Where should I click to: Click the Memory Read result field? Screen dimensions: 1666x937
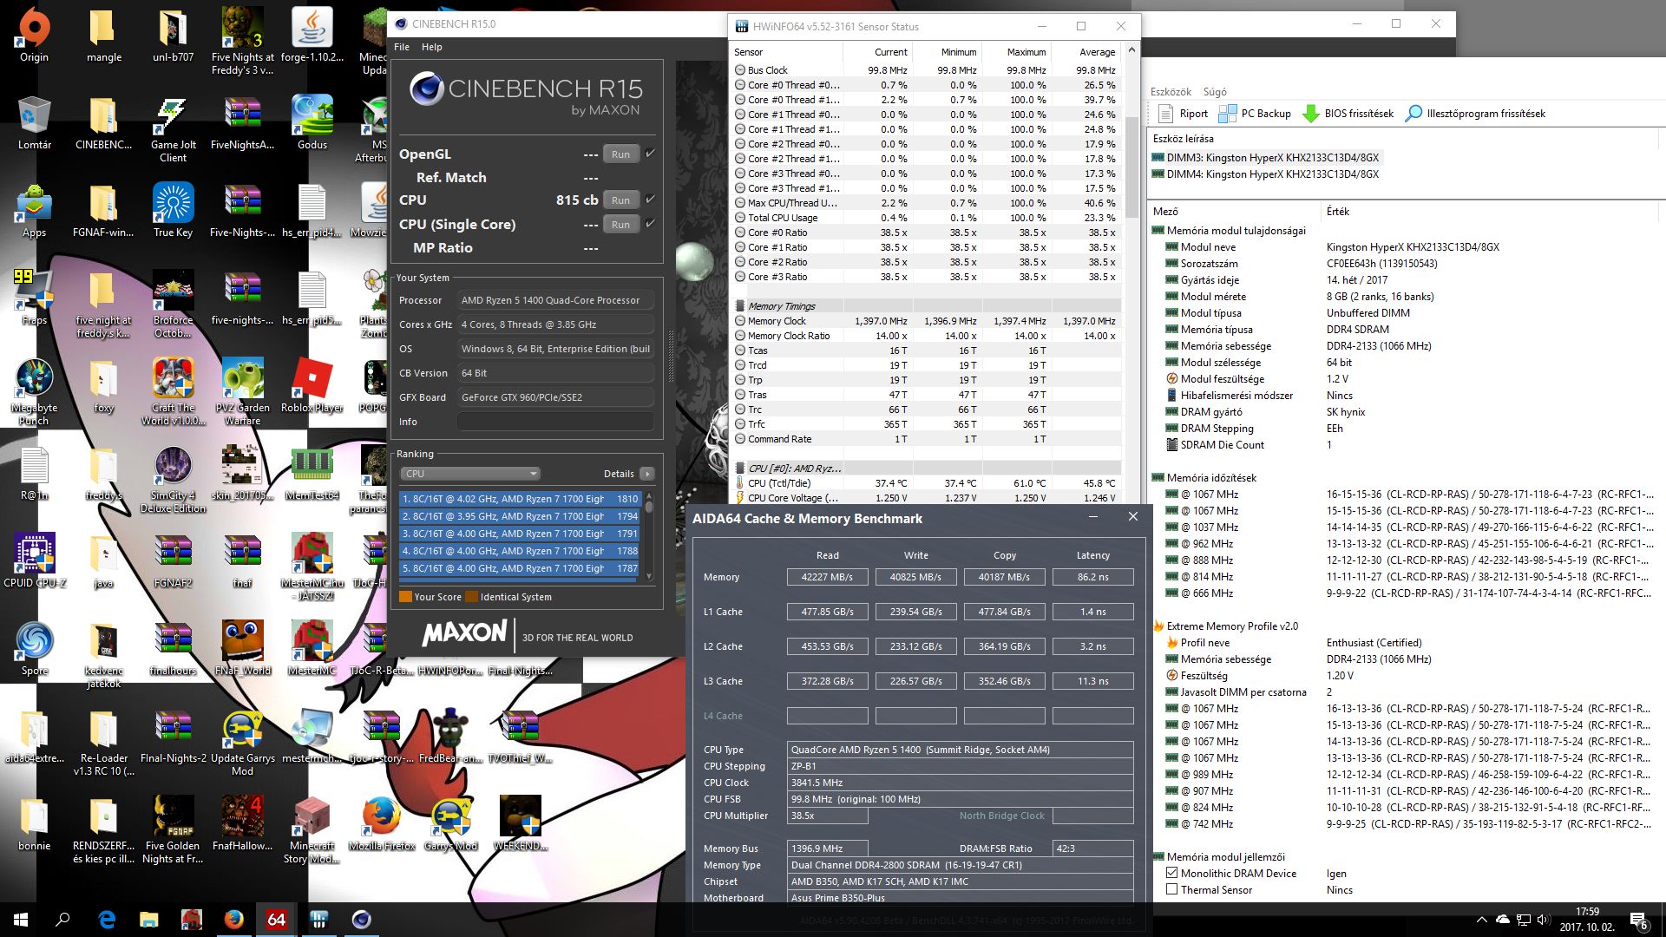[x=827, y=577]
